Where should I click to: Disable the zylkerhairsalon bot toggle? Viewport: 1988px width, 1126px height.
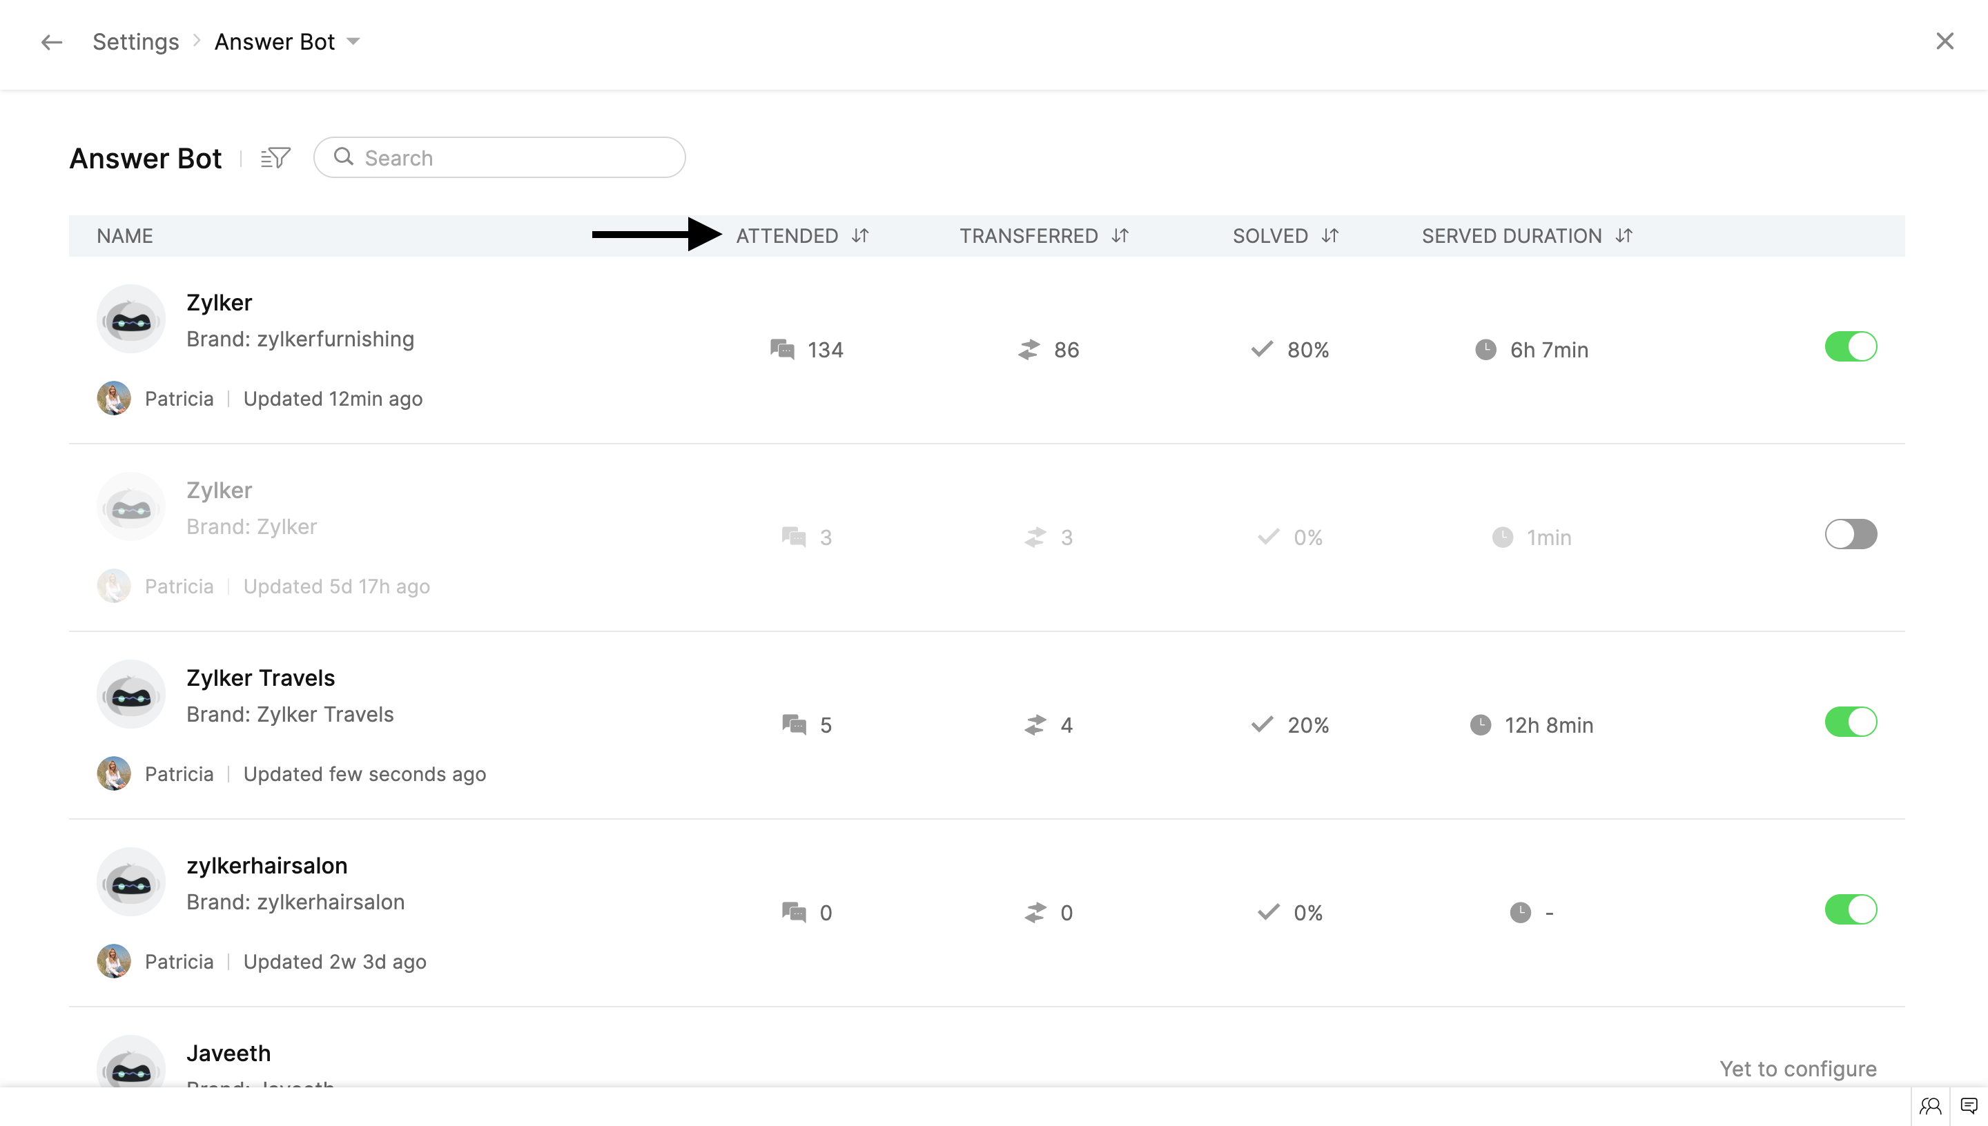coord(1851,910)
